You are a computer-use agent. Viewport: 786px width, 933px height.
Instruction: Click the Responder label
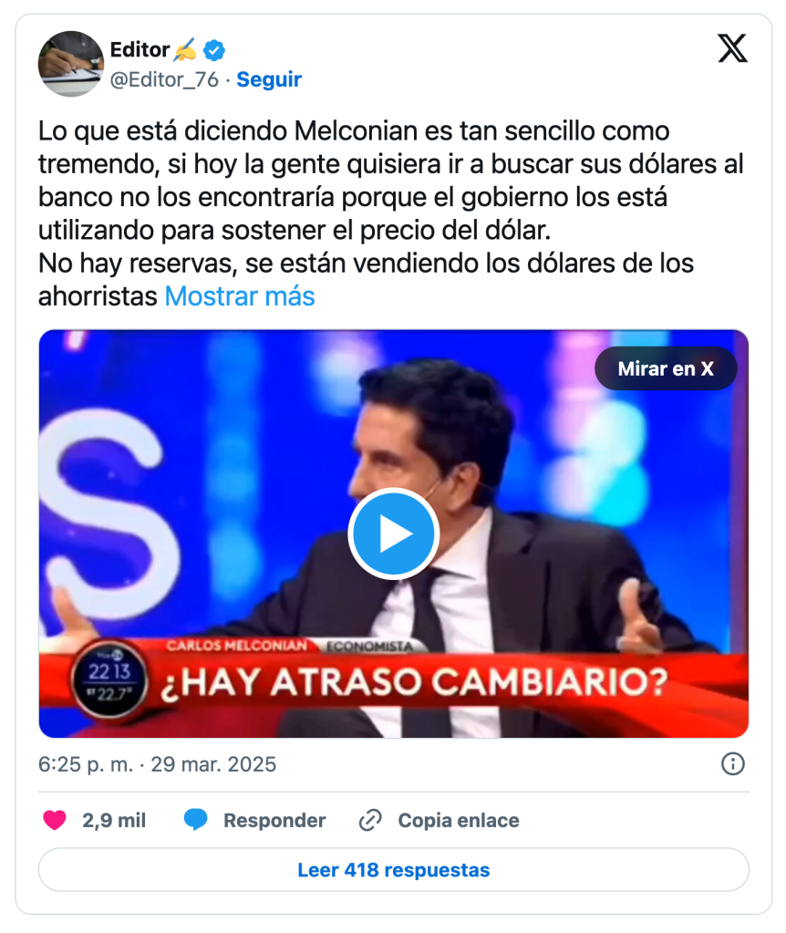pos(274,821)
